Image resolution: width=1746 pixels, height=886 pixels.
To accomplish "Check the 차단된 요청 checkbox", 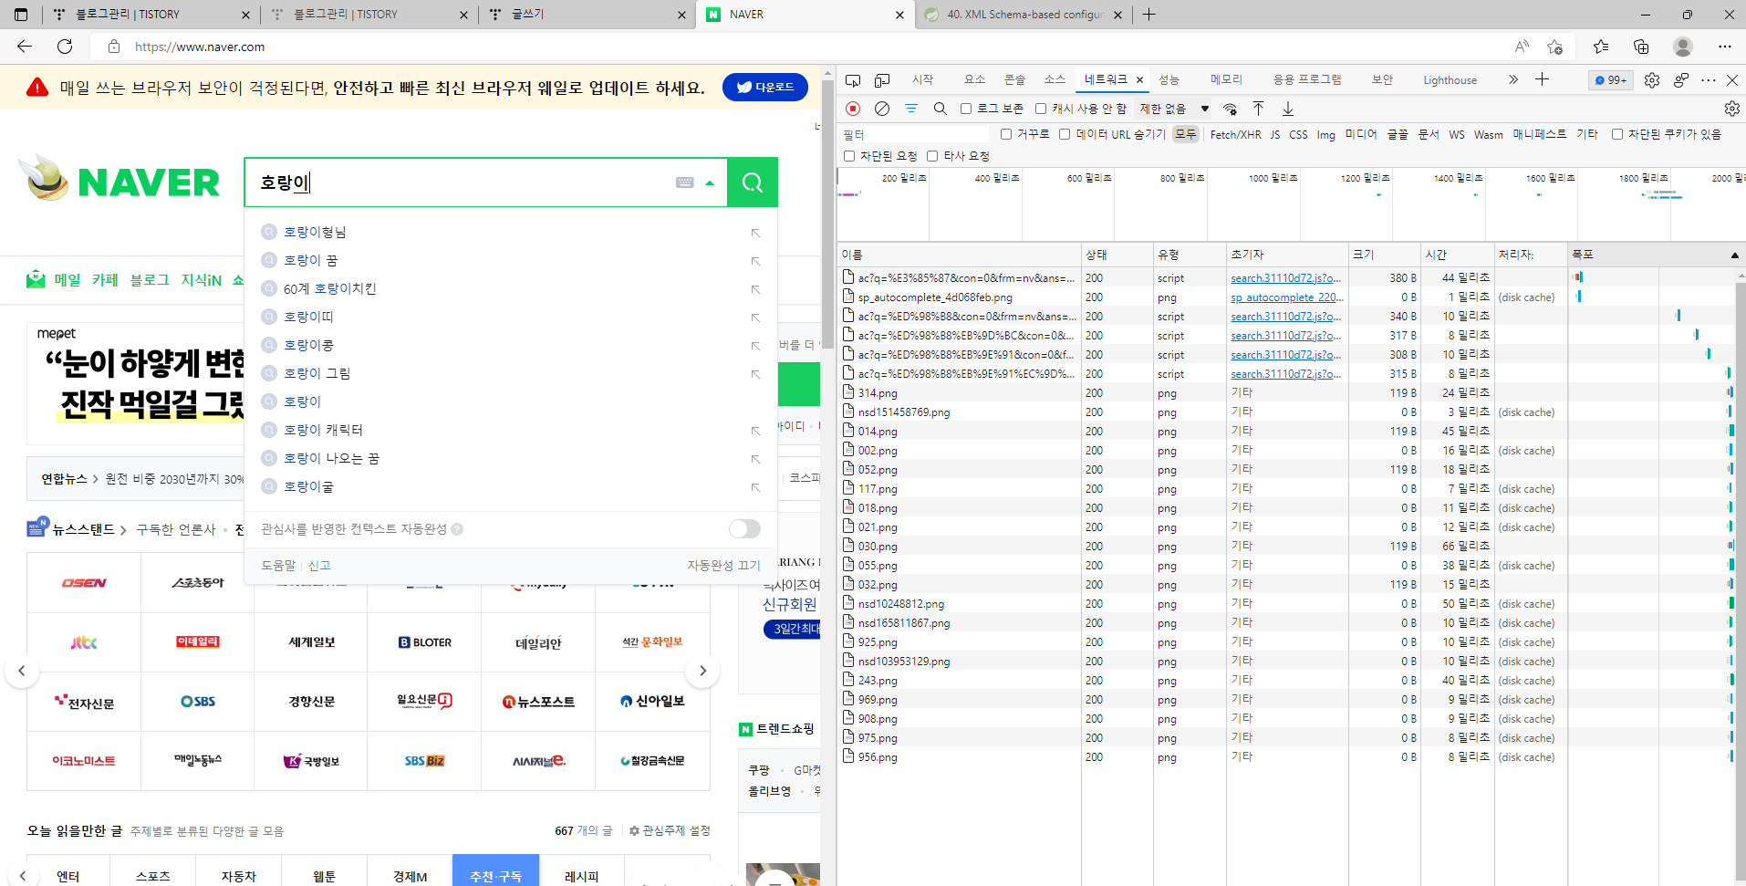I will pos(849,156).
